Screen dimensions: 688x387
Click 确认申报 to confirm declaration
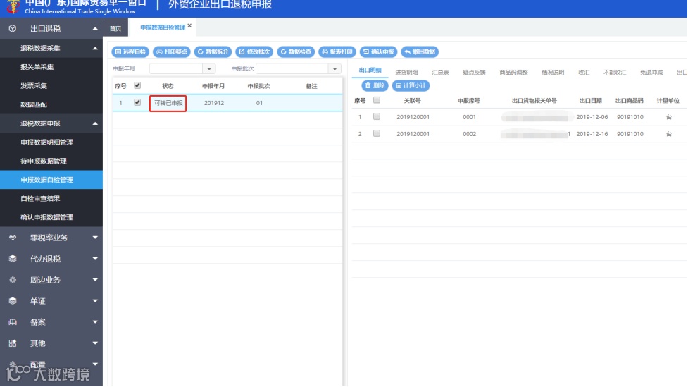click(378, 52)
